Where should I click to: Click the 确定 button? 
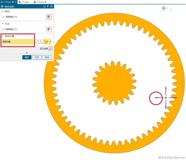pyautogui.click(x=27, y=57)
